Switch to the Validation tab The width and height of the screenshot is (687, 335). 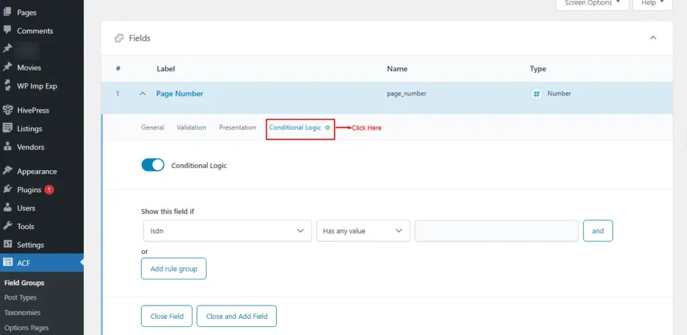(191, 127)
